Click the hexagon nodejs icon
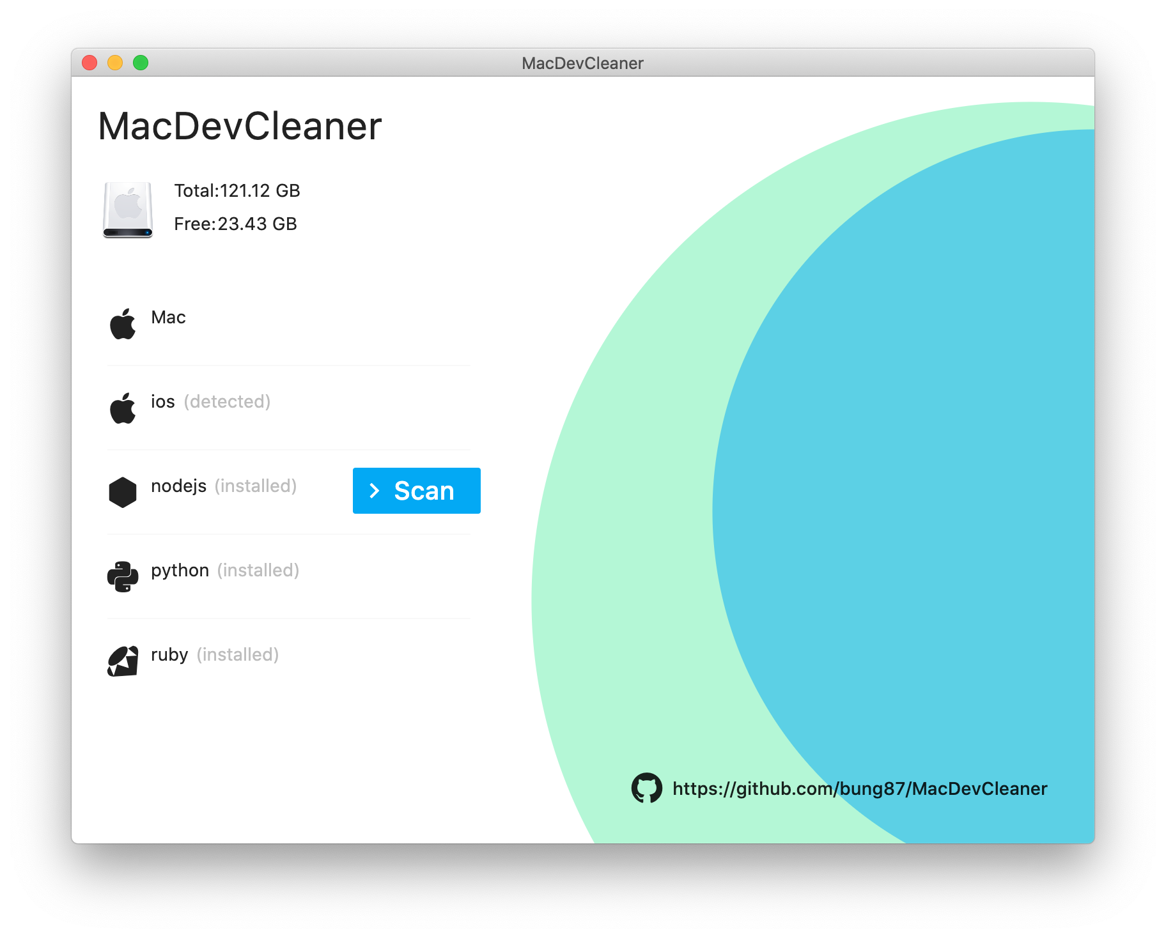This screenshot has width=1166, height=938. [123, 493]
